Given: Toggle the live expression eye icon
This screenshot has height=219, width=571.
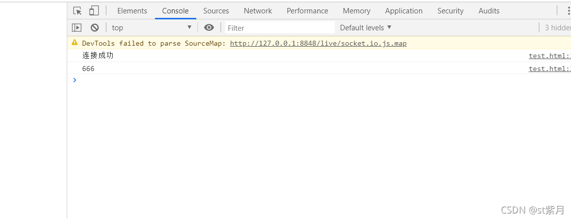Looking at the screenshot, I should pos(209,28).
